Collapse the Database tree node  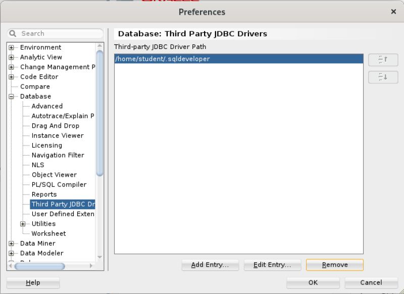point(11,96)
